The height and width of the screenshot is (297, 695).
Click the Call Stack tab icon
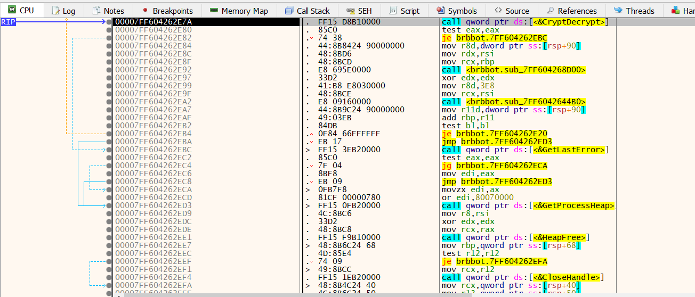click(289, 11)
